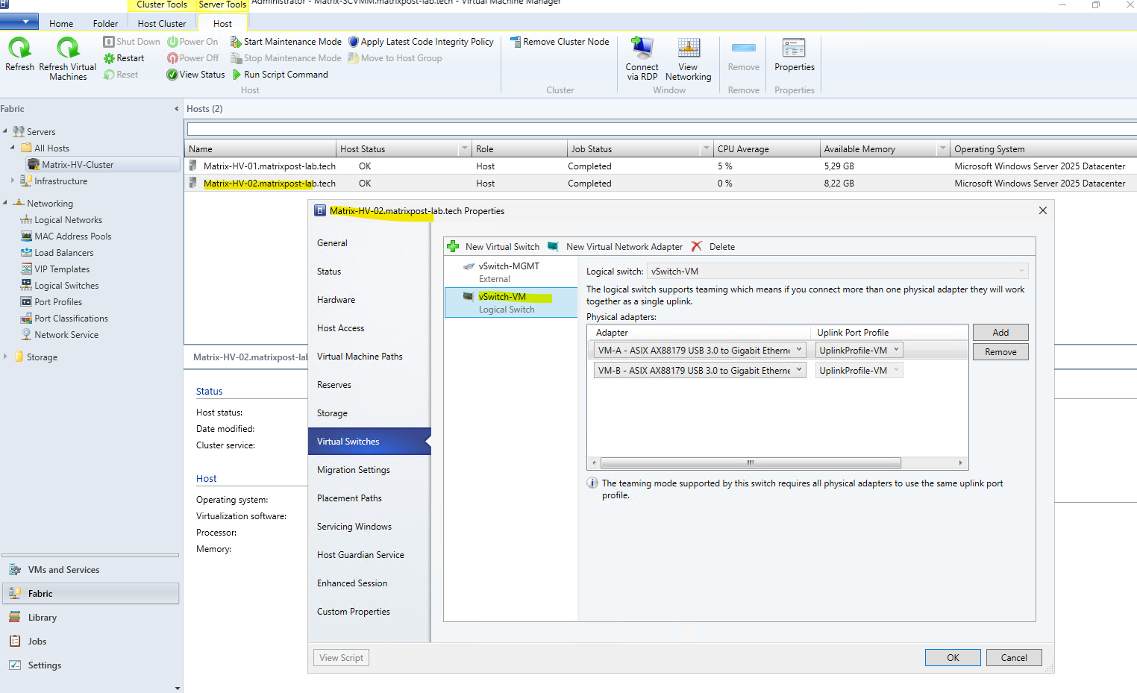This screenshot has width=1137, height=693.
Task: Sort hosts by CPU Average column
Action: [x=765, y=149]
